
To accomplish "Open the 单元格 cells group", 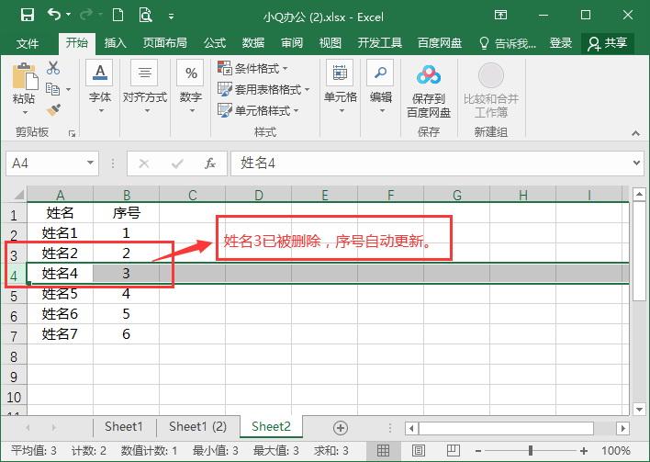I will pos(340,88).
